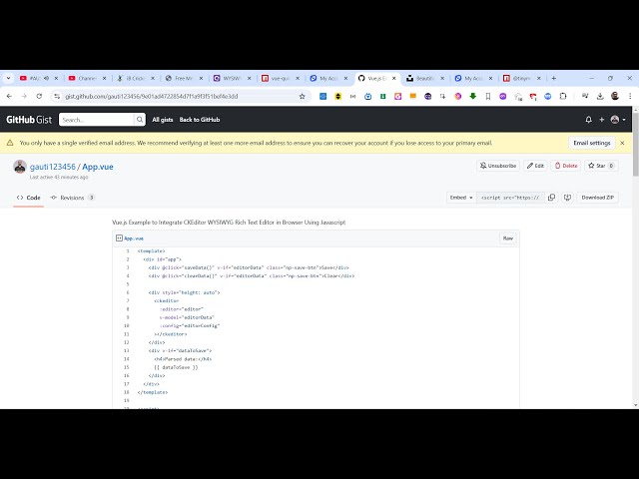639x479 pixels.
Task: Click the plus icon to create new gist
Action: tap(601, 120)
